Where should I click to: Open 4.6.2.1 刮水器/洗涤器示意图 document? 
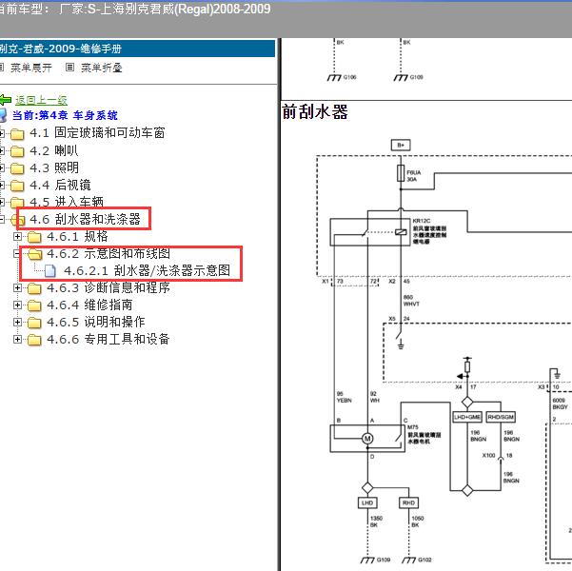click(147, 270)
